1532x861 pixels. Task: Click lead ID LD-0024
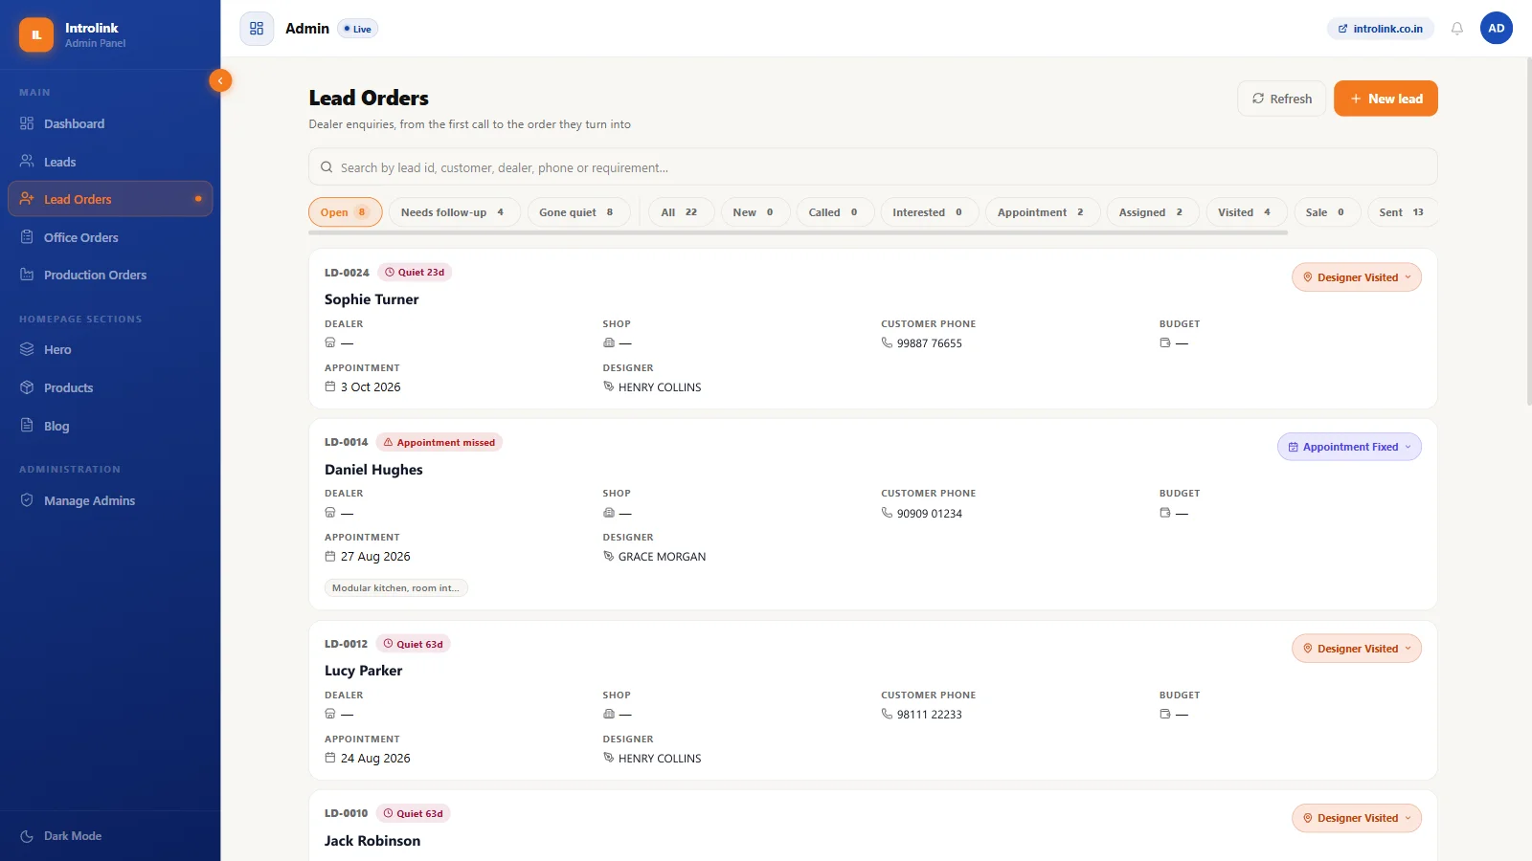(x=347, y=273)
